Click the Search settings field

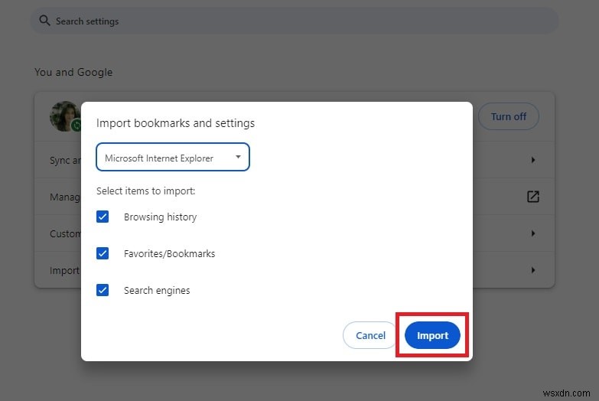pos(295,21)
